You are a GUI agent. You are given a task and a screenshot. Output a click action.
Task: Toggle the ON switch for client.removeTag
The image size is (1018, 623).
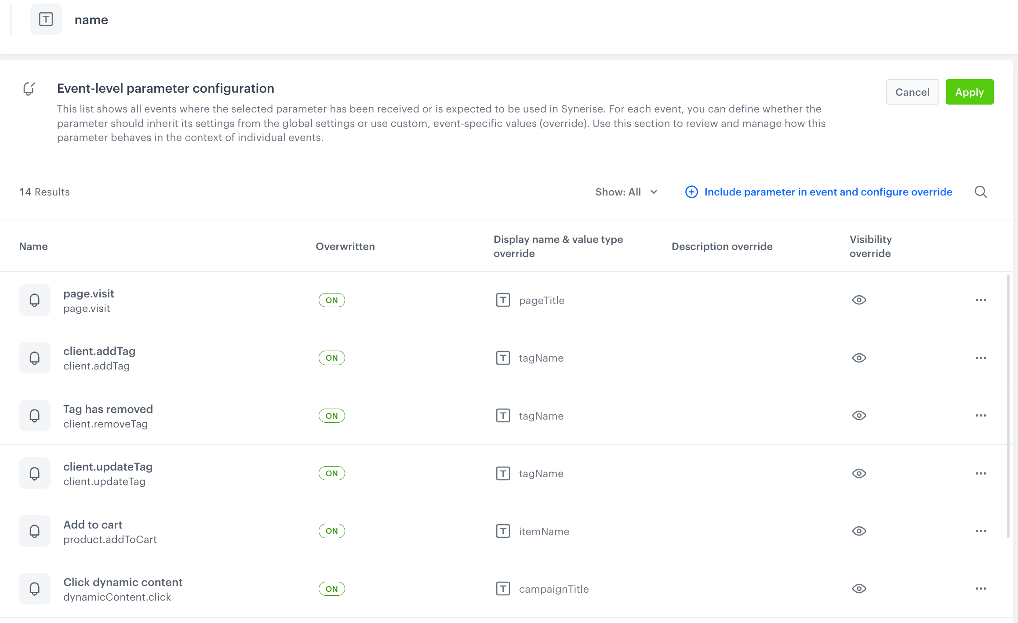(x=332, y=416)
